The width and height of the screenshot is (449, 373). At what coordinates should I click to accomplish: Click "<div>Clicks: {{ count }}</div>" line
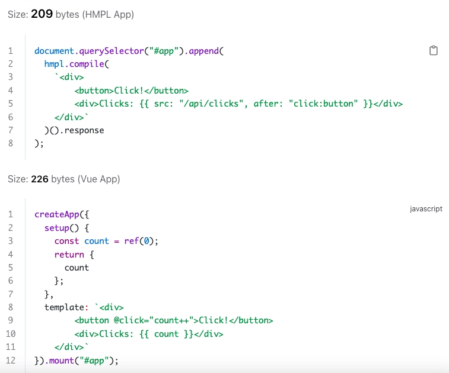pos(149,334)
